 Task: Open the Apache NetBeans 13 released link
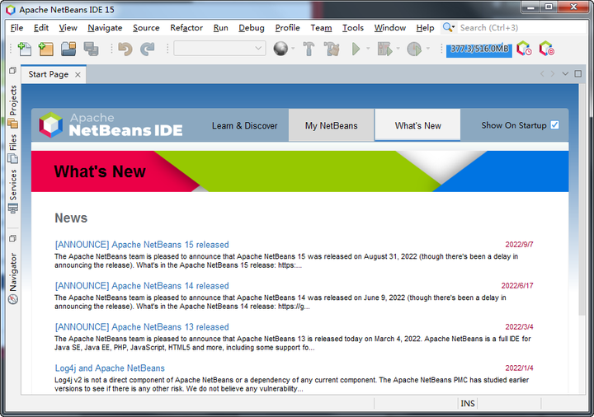point(142,327)
